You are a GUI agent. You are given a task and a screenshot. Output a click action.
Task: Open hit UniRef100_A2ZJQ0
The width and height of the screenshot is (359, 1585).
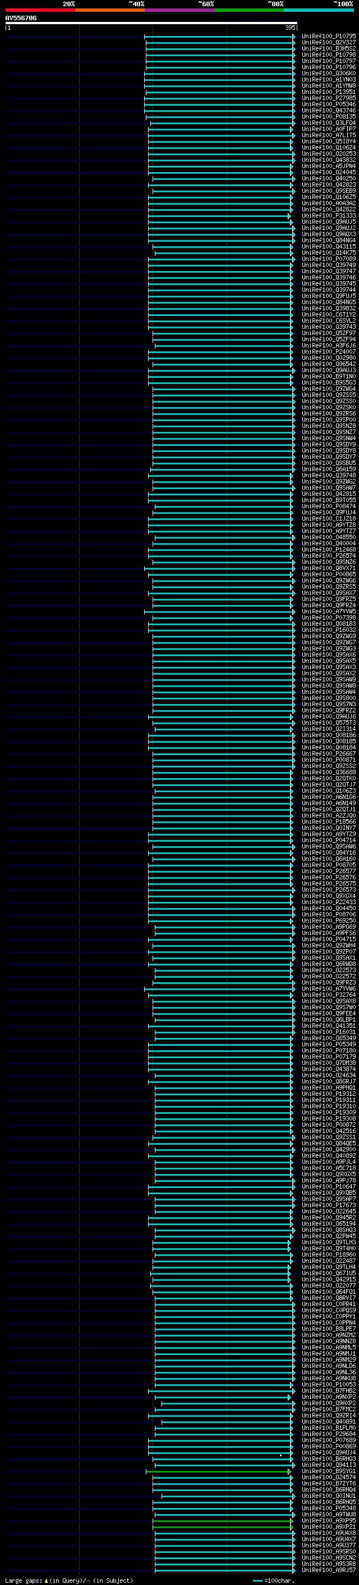pos(328,815)
